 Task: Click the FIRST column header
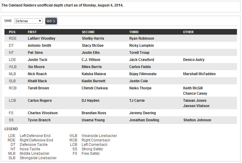point(32,32)
